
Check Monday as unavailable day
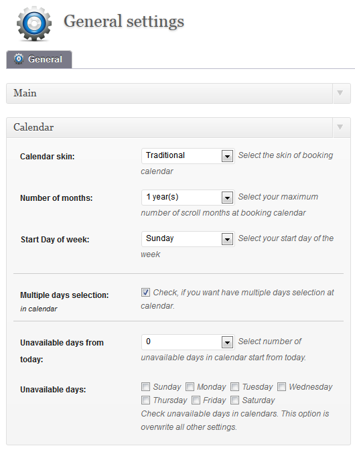tap(190, 386)
